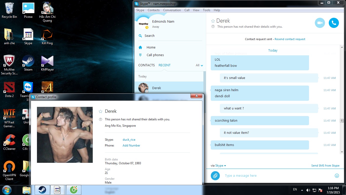Open the Conversation menu
Image resolution: width=346 pixels, height=195 pixels.
click(x=172, y=10)
